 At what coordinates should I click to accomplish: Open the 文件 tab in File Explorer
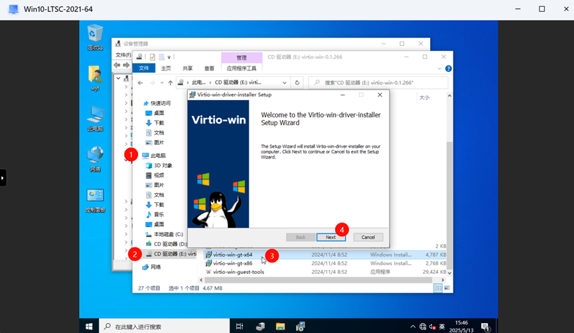[144, 68]
